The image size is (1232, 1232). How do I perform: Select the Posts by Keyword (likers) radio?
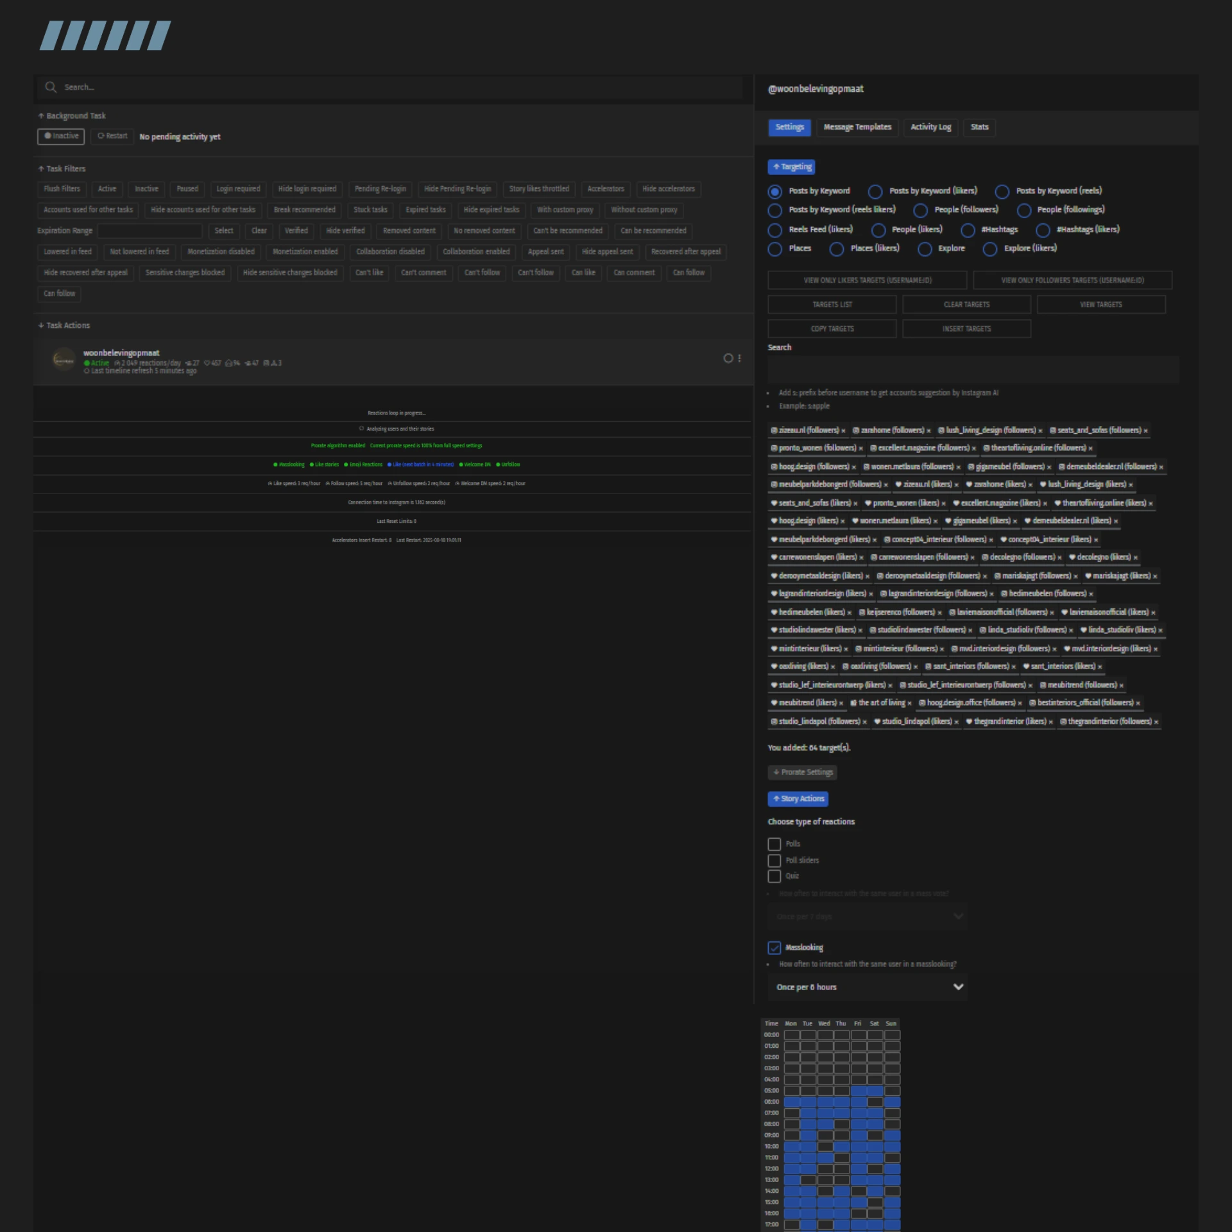(875, 191)
